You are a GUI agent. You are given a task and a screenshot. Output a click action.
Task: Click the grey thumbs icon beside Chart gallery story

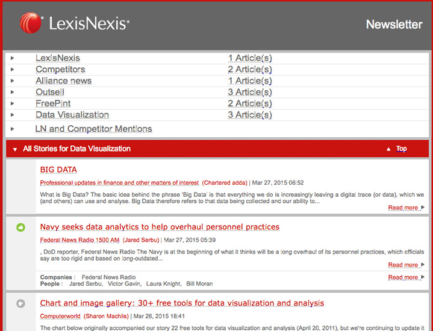[20, 304]
